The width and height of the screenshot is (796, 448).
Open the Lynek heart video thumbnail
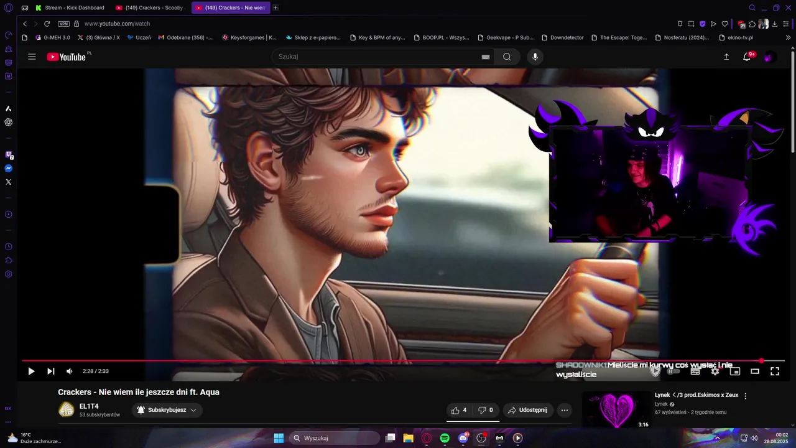point(616,410)
